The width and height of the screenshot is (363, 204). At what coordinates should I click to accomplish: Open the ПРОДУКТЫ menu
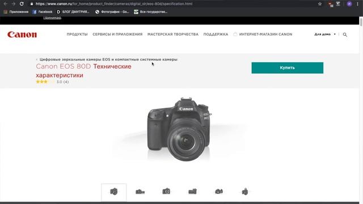click(x=77, y=34)
